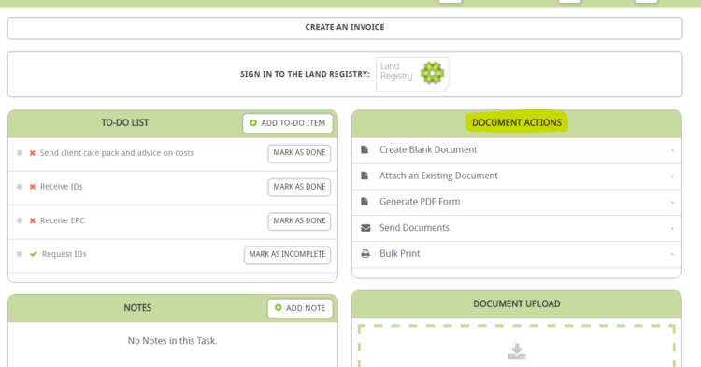This screenshot has width=701, height=367.
Task: Expand the Send Documents row arrow
Action: pyautogui.click(x=672, y=228)
